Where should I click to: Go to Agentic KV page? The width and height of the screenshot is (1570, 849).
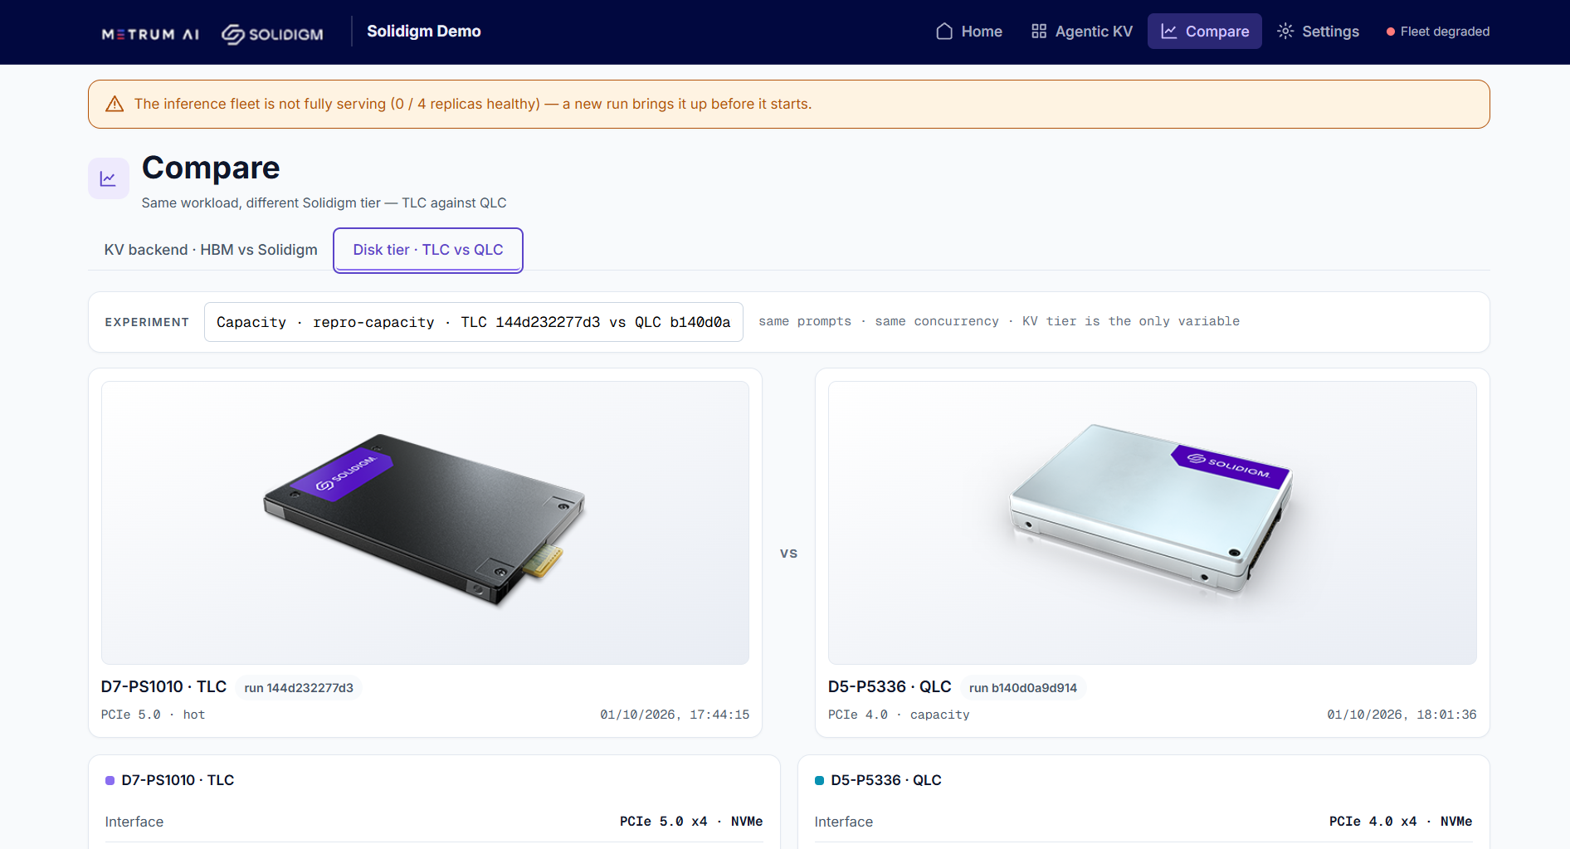[1081, 32]
